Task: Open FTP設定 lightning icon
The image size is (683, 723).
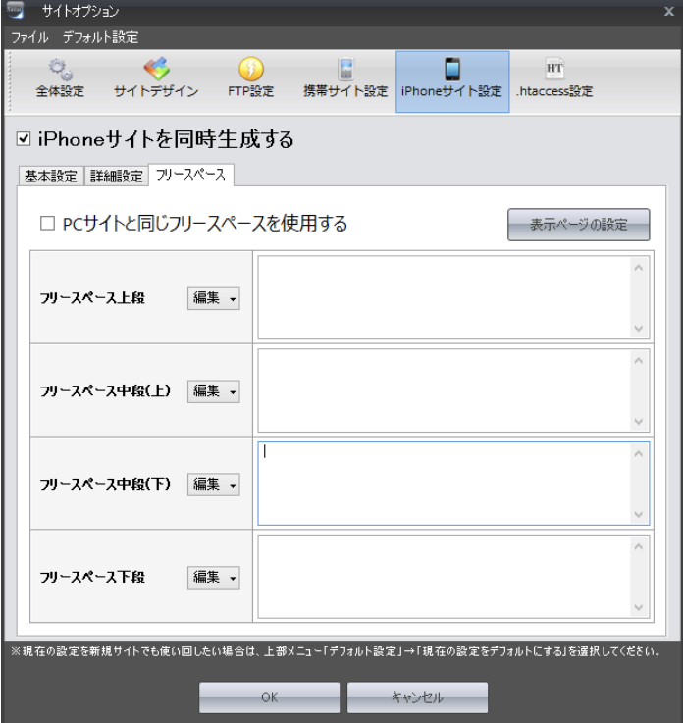Action: coord(250,70)
